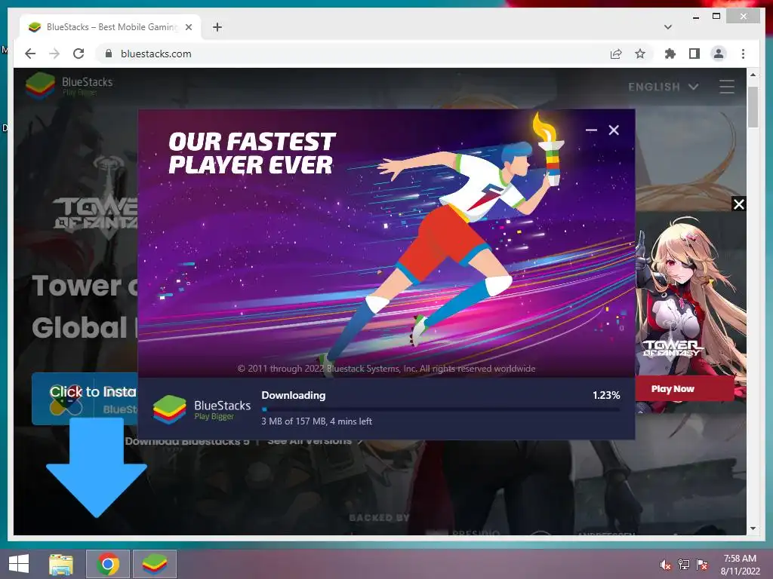This screenshot has width=773, height=579.
Task: Click the page scrollbar up arrow
Action: (753, 75)
